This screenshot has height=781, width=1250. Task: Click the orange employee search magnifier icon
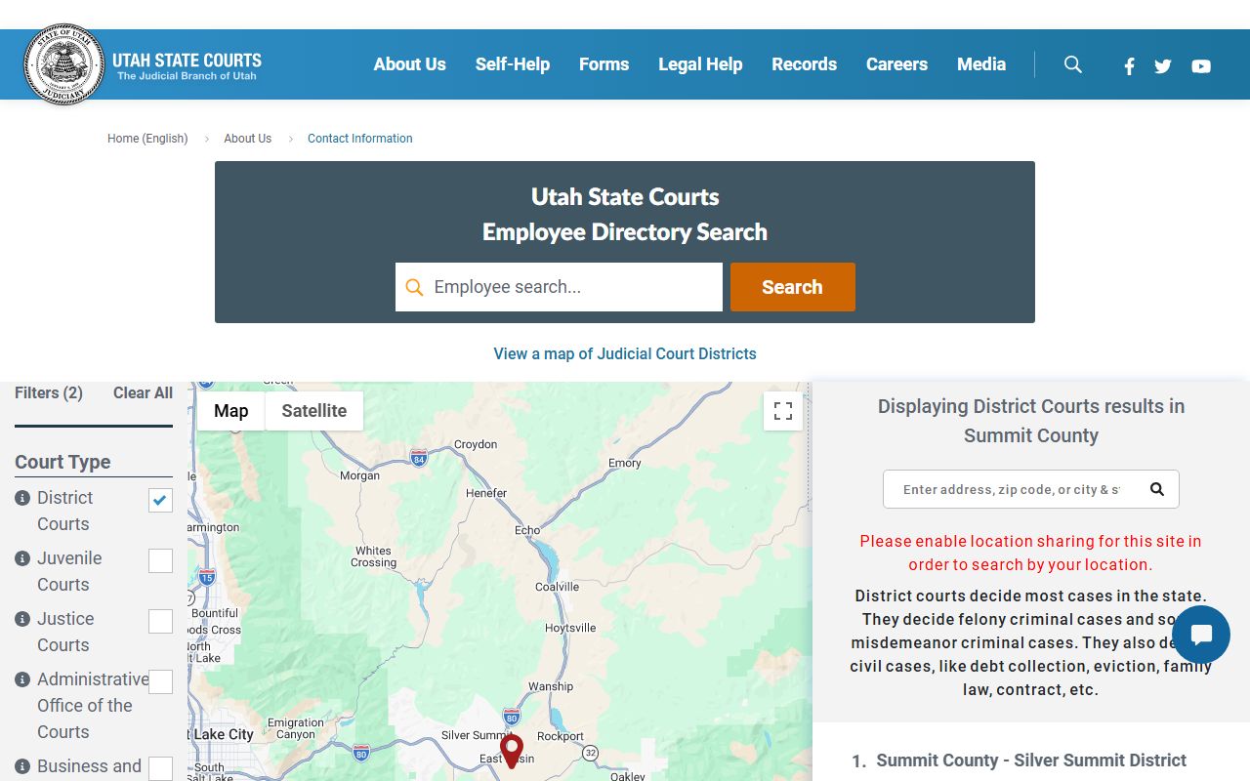[x=414, y=287]
